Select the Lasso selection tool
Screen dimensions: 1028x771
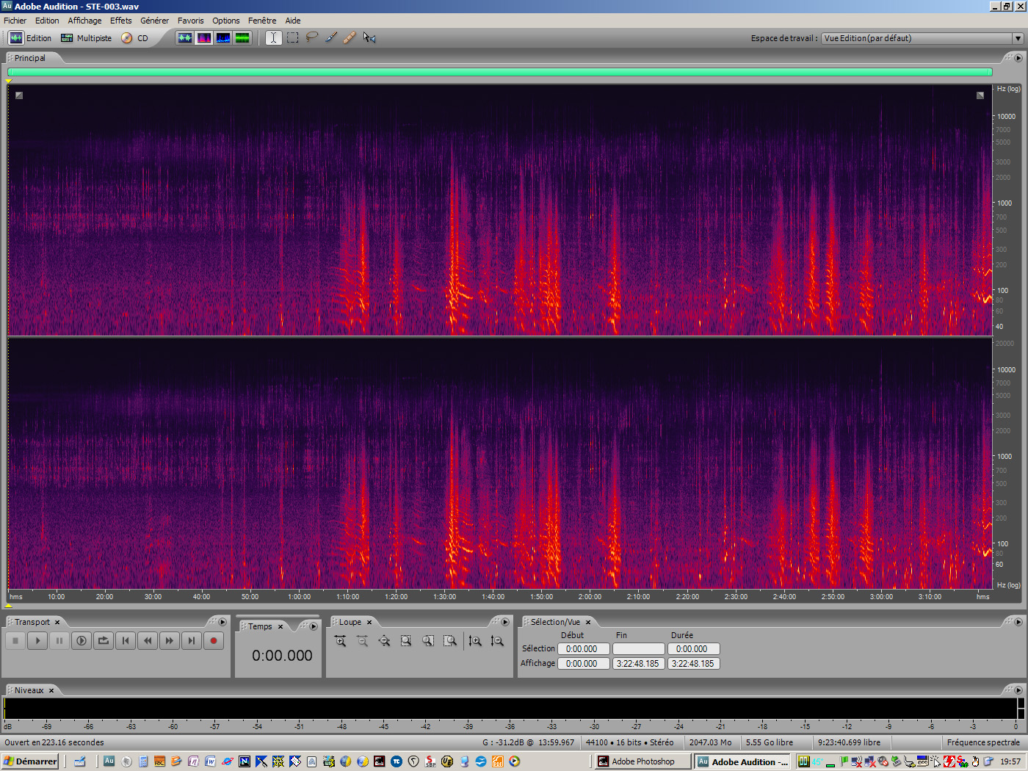[311, 37]
